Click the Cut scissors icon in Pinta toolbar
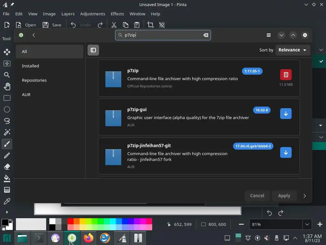Image resolution: width=326 pixels, height=245 pixels. pyautogui.click(x=114, y=25)
